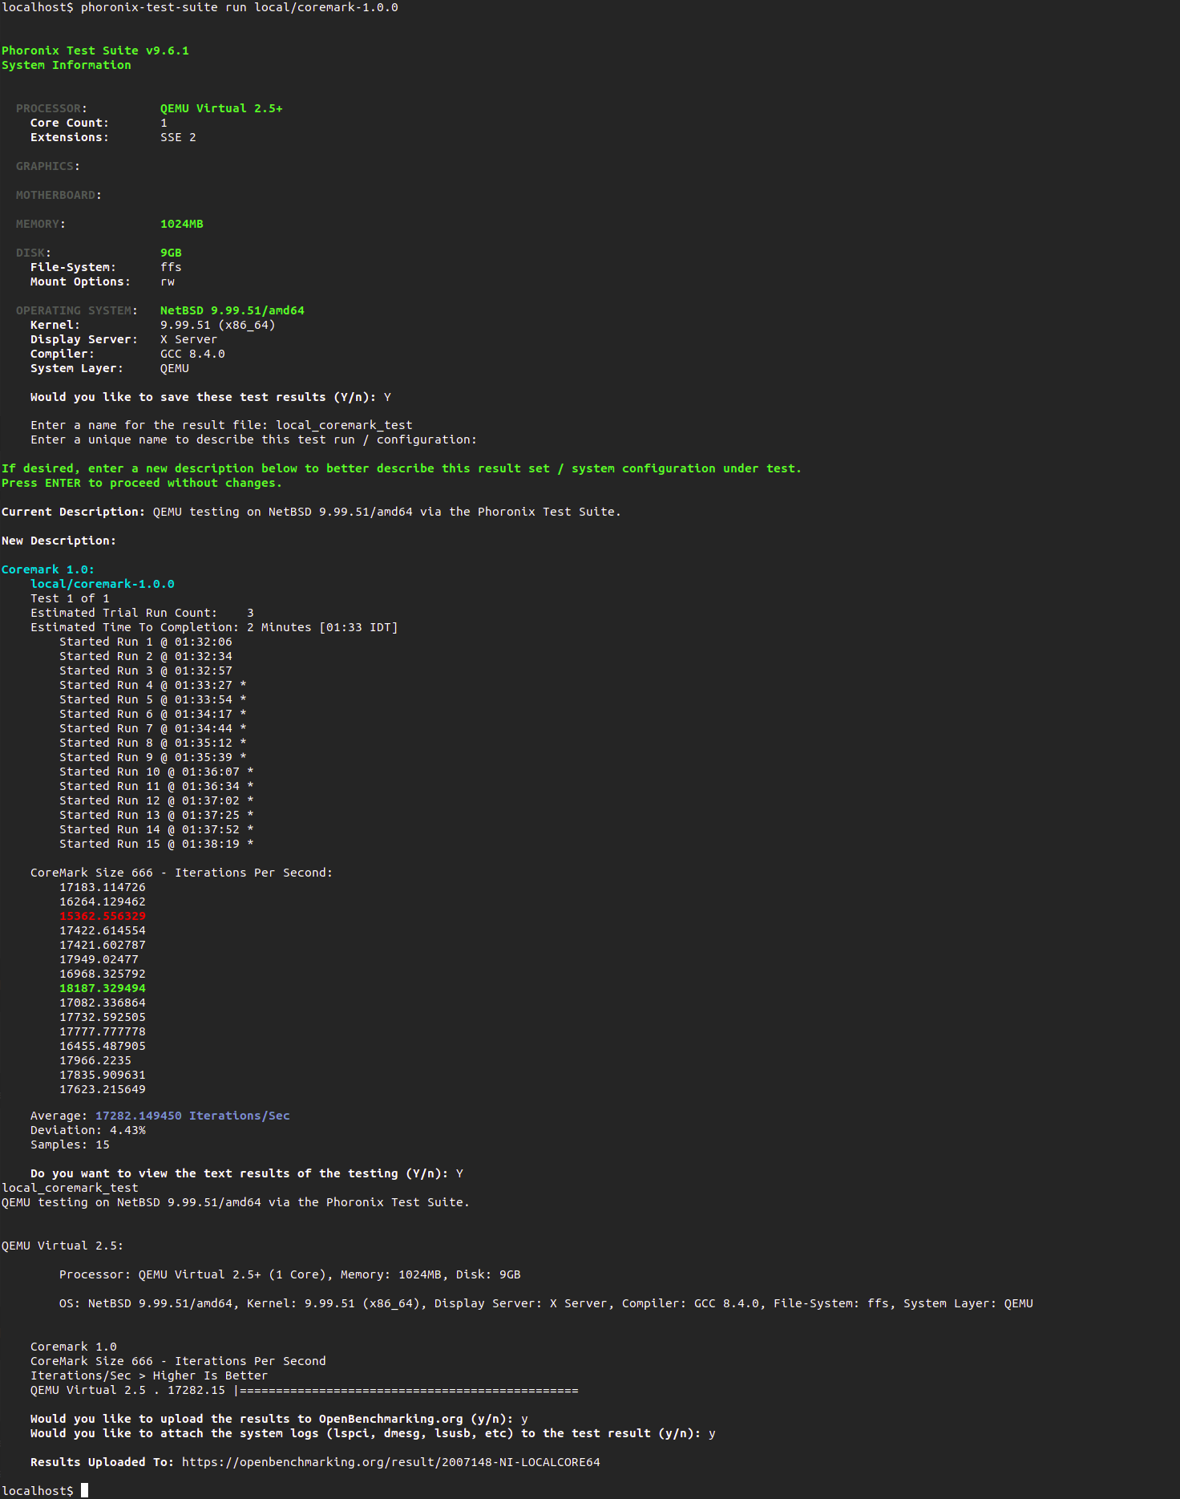Screen dimensions: 1180x1499
Task: Click 'System Layer:' label
Action: pos(77,368)
